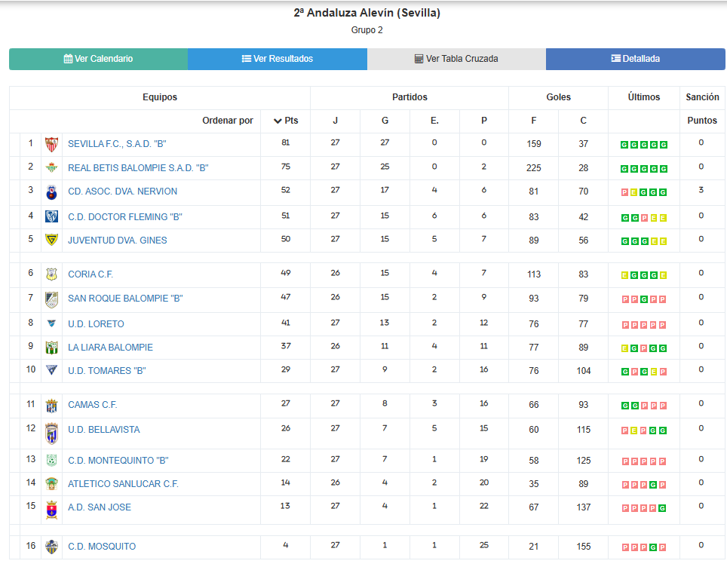The width and height of the screenshot is (727, 570).
Task: Click the Juventud Dva. Gines crest icon
Action: [x=51, y=240]
